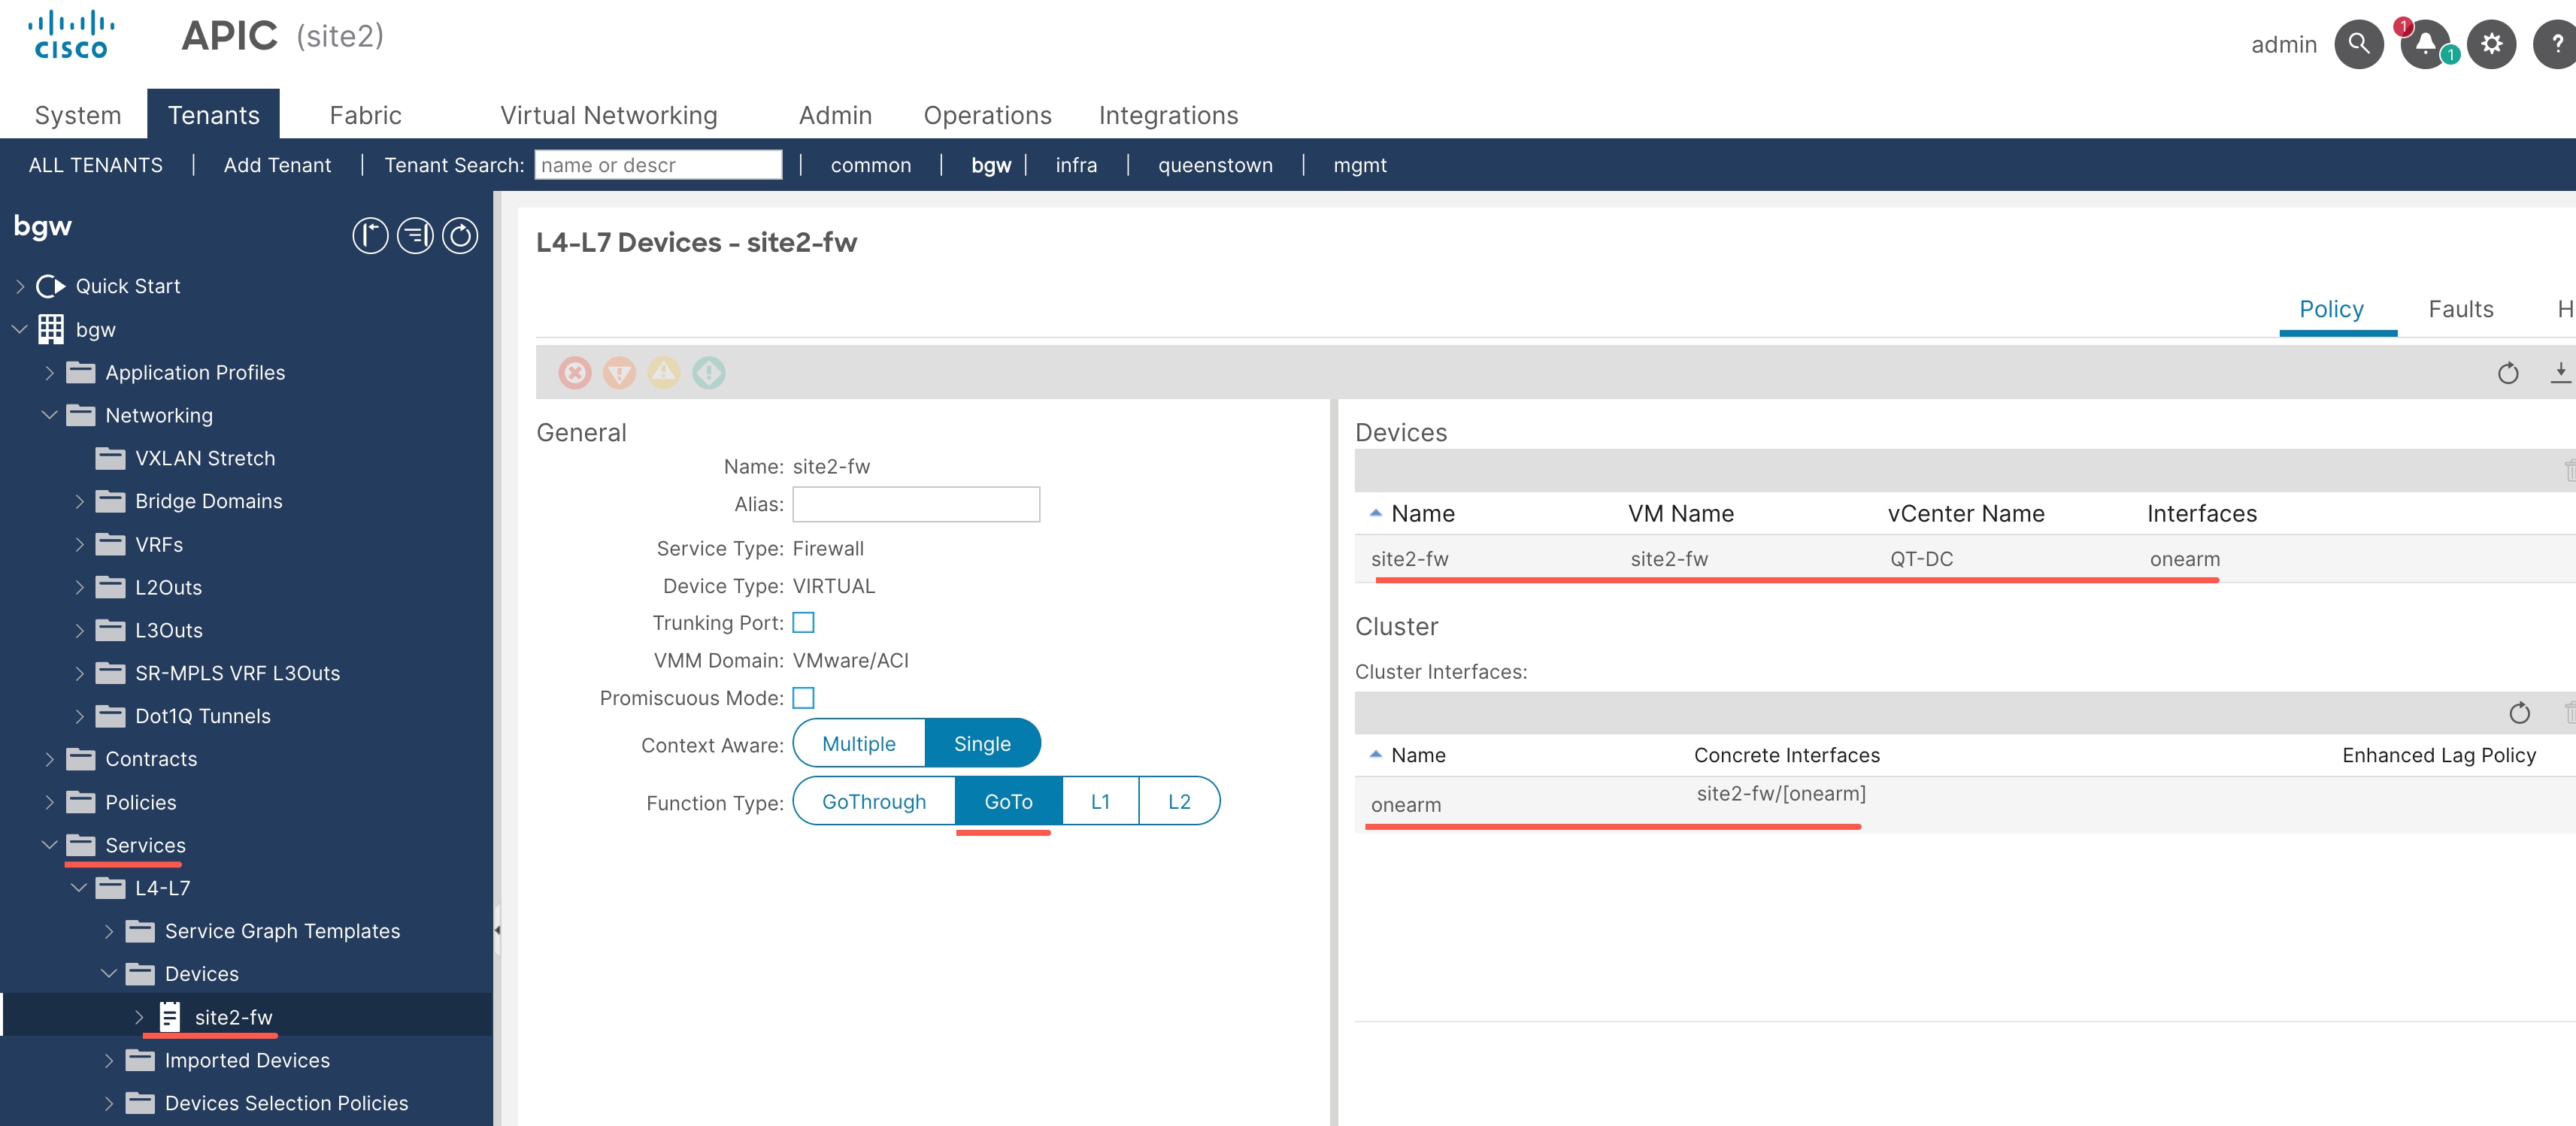Set Function Type to GoTo
This screenshot has height=1126, width=2576.
click(1008, 801)
